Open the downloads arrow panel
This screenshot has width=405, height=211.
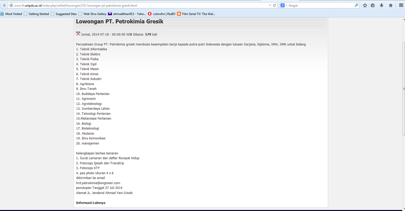[382, 5]
